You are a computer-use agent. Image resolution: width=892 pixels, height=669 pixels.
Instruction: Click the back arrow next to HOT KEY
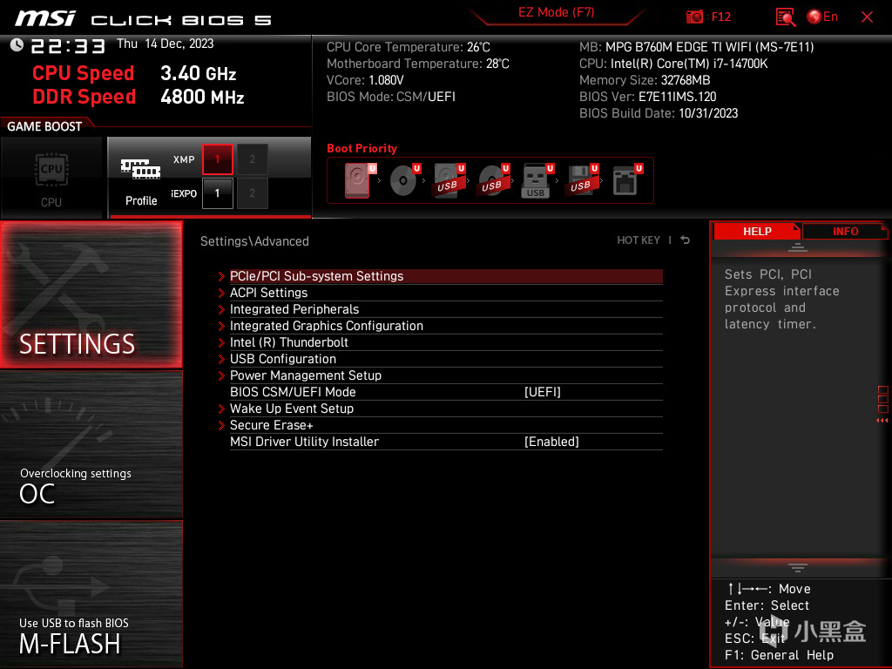pos(686,240)
